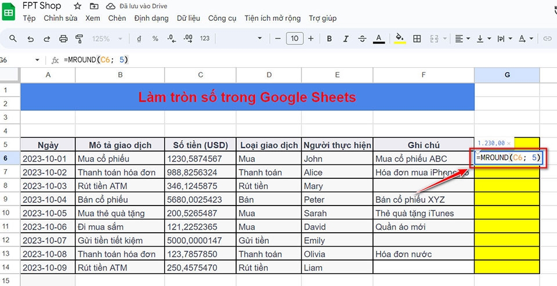Image resolution: width=557 pixels, height=286 pixels.
Task: Open the Dữ liệu menu
Action: [189, 18]
